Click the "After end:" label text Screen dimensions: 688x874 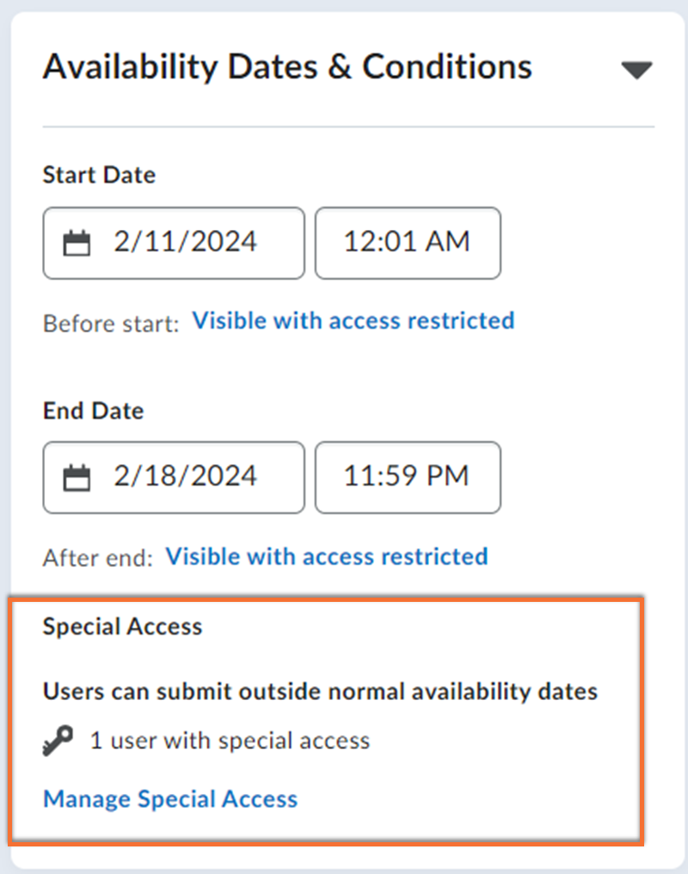pyautogui.click(x=97, y=558)
